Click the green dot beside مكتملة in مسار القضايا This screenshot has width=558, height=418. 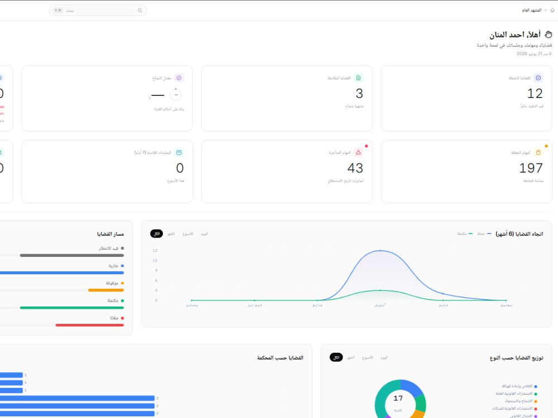point(122,300)
